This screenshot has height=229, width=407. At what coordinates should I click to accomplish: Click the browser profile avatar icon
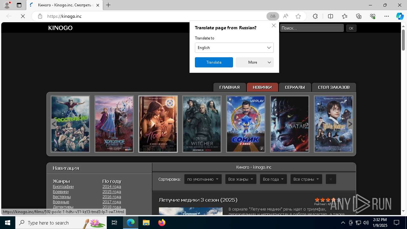pos(7,5)
